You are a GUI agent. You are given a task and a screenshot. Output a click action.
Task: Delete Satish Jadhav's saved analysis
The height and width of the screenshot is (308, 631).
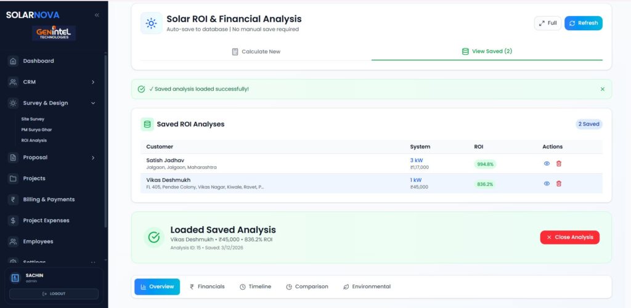coord(559,163)
